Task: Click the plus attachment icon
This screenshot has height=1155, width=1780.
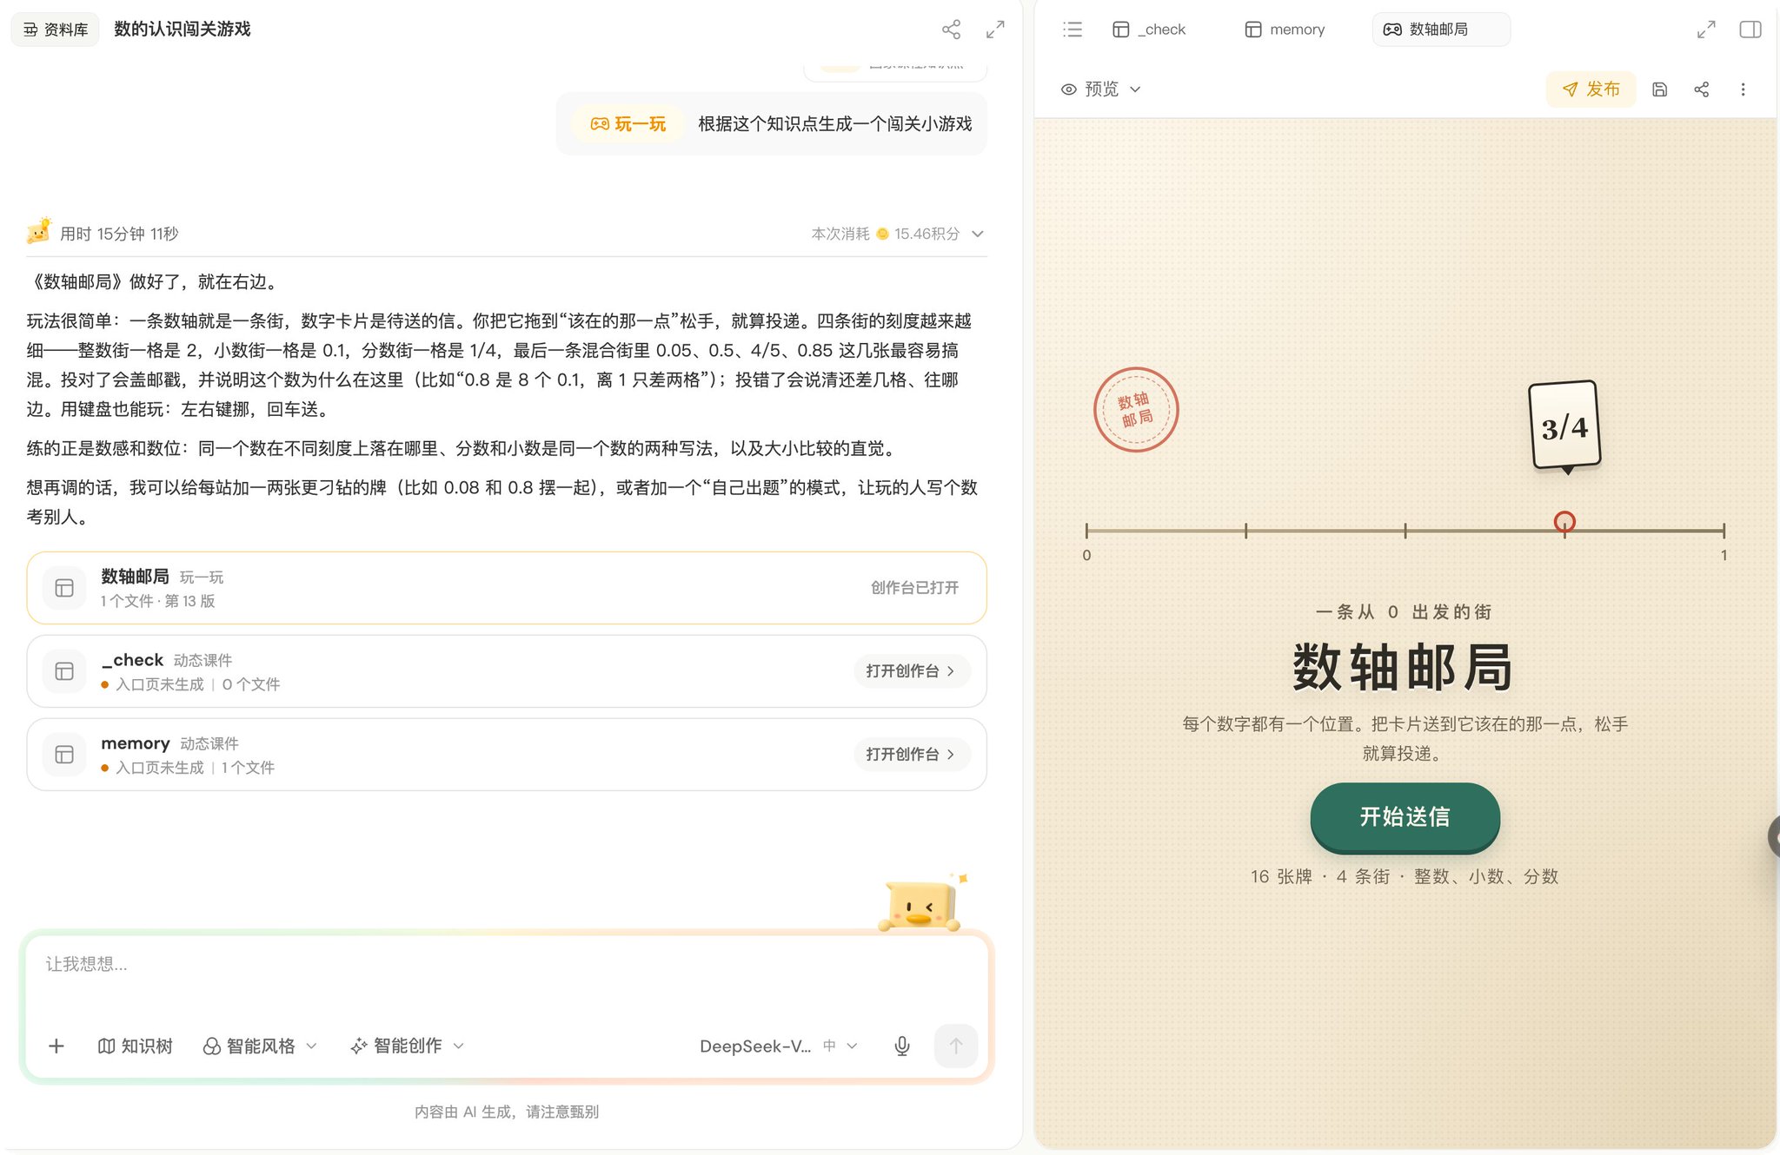Action: (x=56, y=1046)
